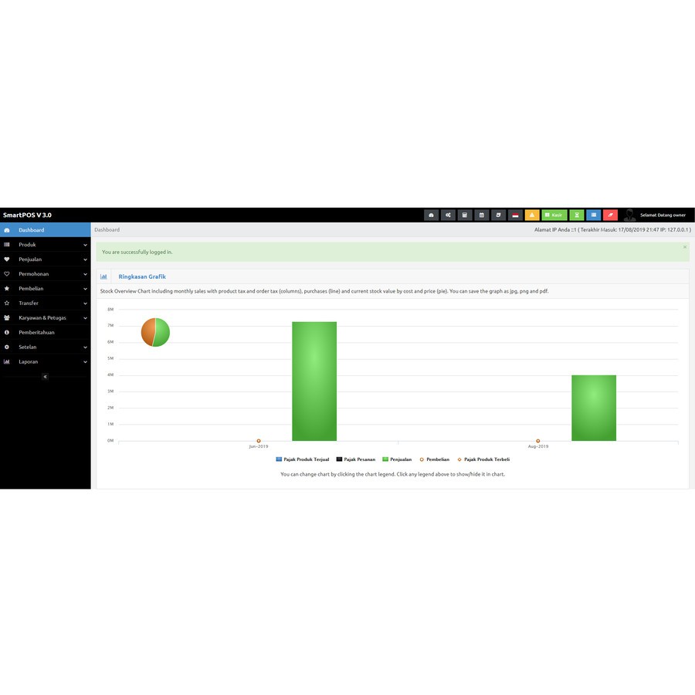Click the green Kasir button
Image resolution: width=695 pixels, height=695 pixels.
[x=554, y=215]
